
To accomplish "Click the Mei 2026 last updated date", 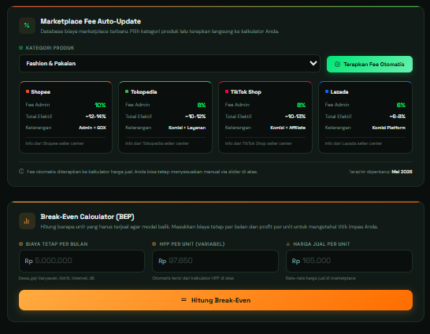I will tap(402, 172).
